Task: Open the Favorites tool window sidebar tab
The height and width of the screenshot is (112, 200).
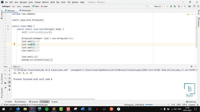Action: pyautogui.click(x=2, y=93)
